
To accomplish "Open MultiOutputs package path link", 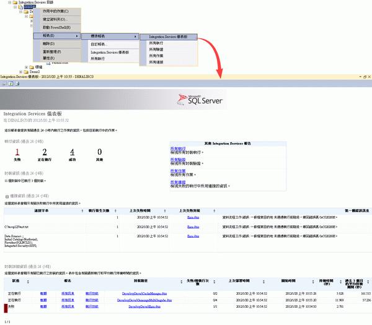I will [144, 300].
